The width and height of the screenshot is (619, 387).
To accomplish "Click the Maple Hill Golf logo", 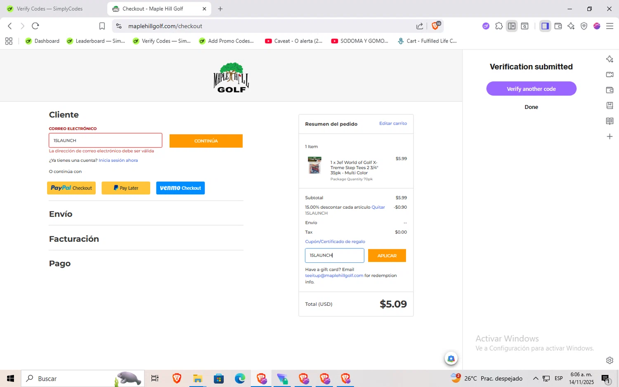I will coord(231,77).
